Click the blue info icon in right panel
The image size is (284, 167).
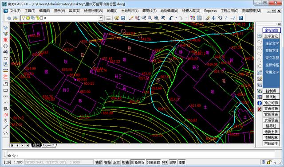click(260, 103)
